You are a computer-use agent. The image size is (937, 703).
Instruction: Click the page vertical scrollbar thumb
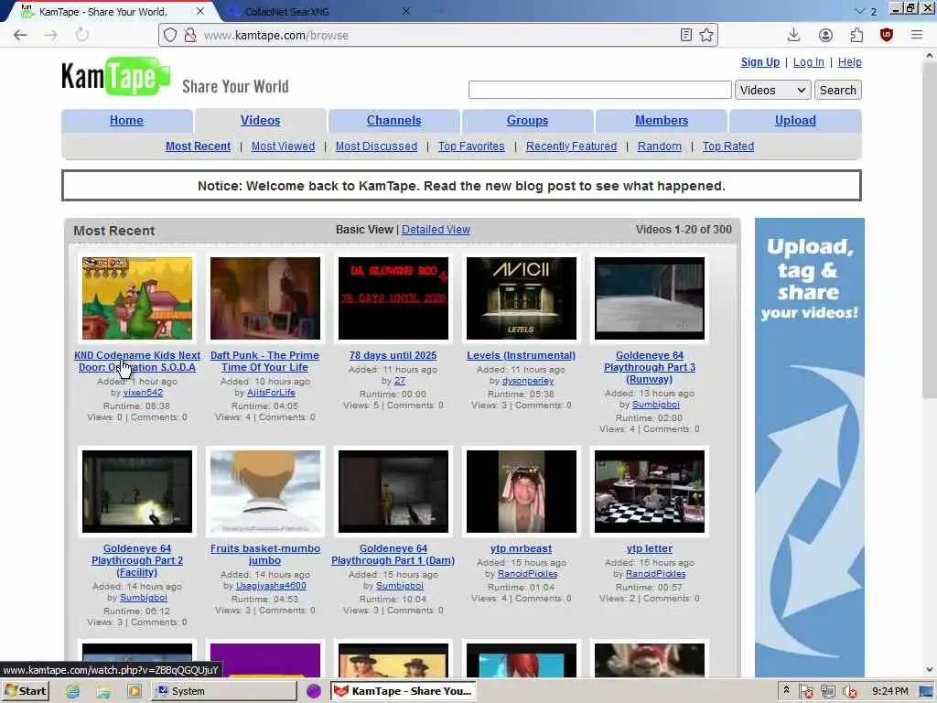pyautogui.click(x=929, y=231)
